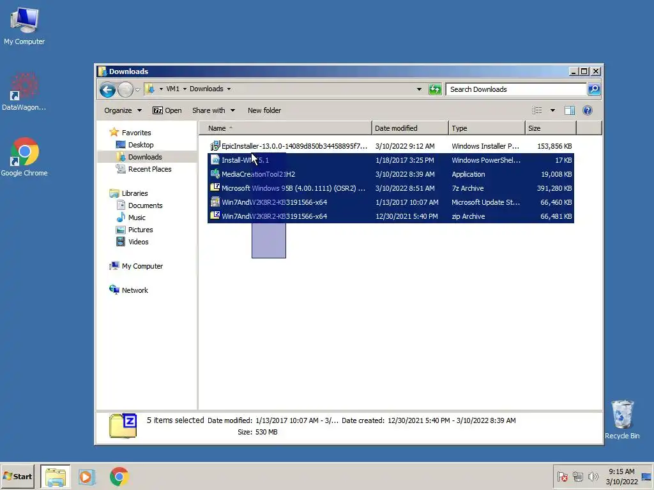Click the Show desktop tray icon
Viewport: 654px width, 490px height.
pos(646,477)
